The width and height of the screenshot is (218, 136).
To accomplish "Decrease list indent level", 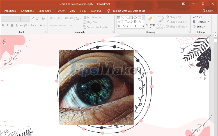I will coord(67,19).
